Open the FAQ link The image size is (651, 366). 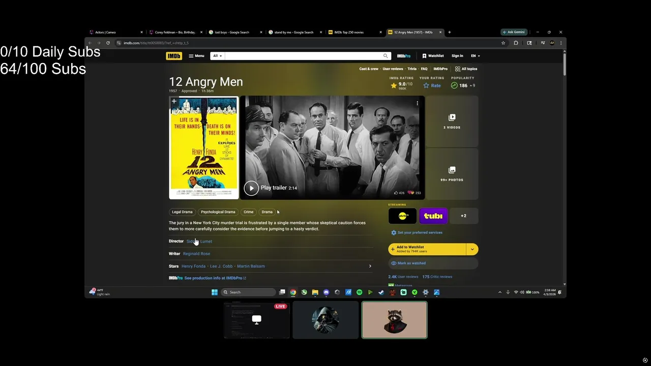click(424, 69)
